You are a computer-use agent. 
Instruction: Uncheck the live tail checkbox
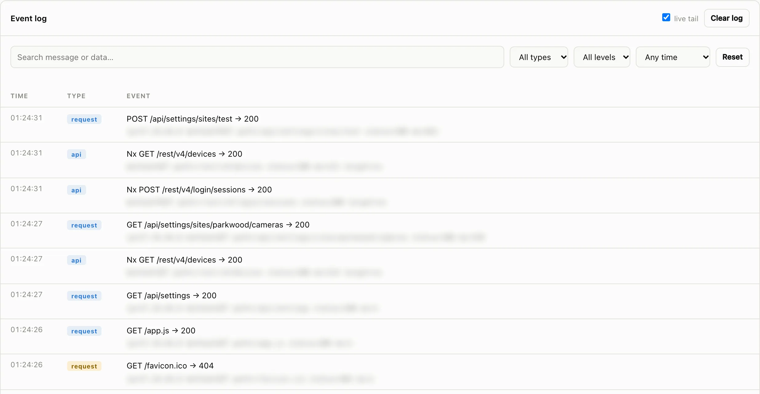666,18
